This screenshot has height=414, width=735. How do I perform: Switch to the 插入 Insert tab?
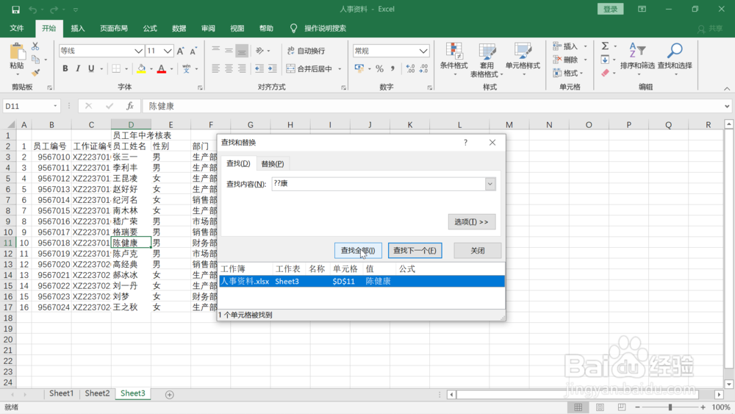[x=78, y=29]
